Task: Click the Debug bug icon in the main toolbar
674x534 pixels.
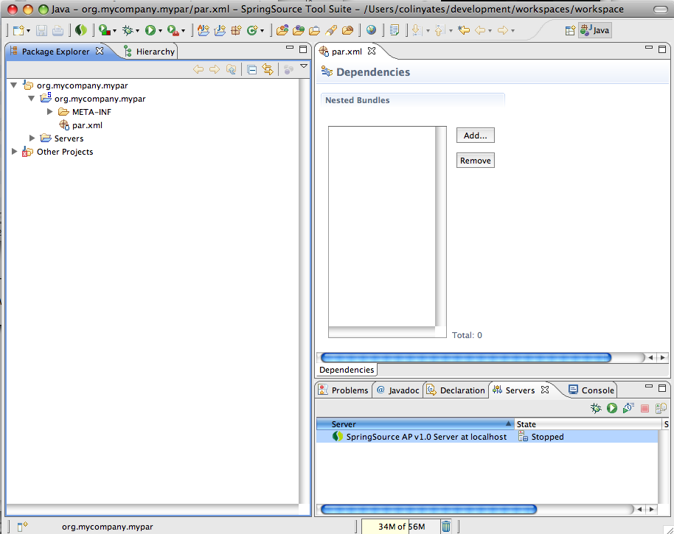Action: coord(128,30)
